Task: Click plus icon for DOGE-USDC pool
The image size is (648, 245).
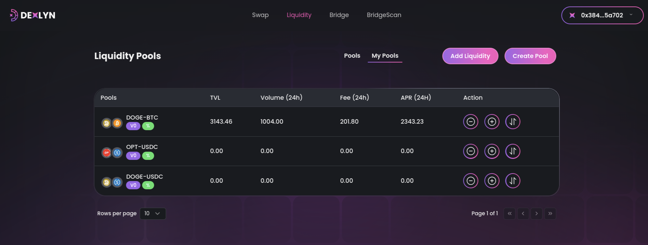Action: [x=492, y=181]
